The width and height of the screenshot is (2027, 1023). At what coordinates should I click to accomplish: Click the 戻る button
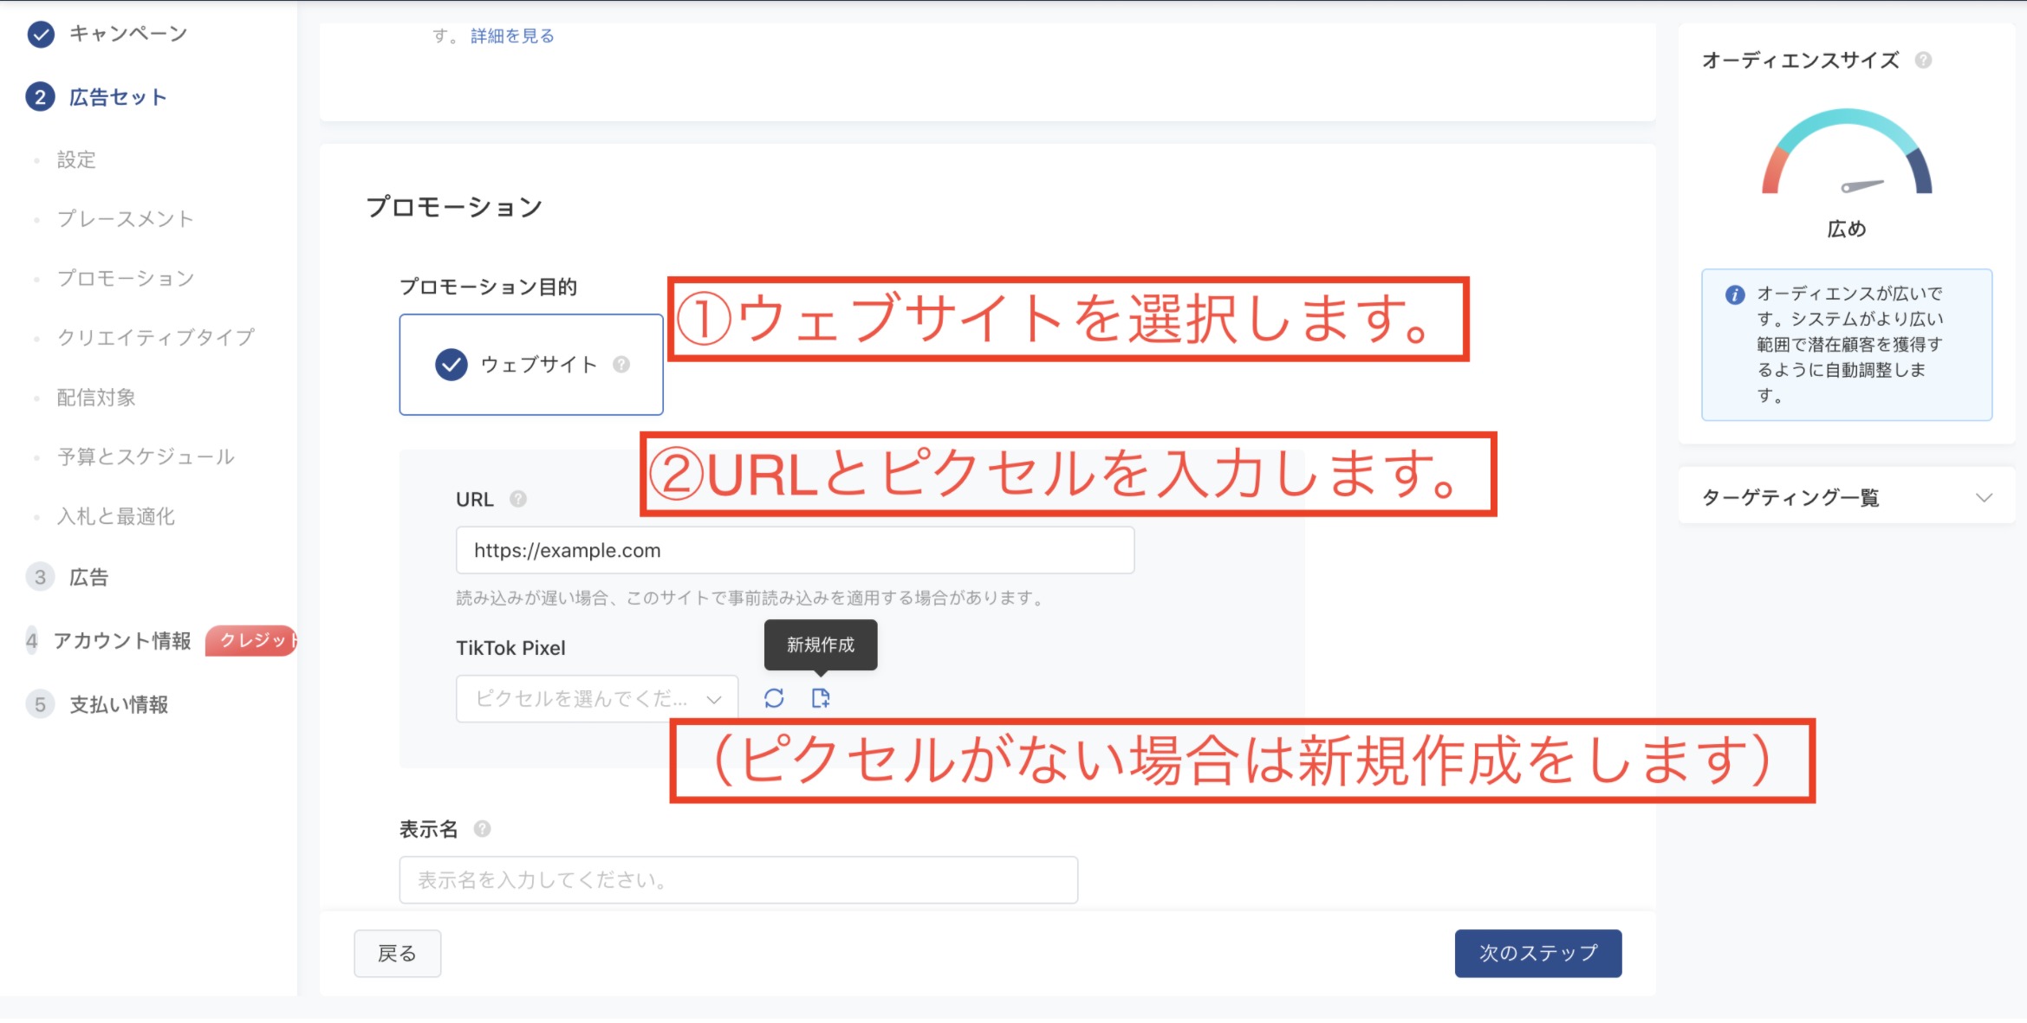click(397, 952)
